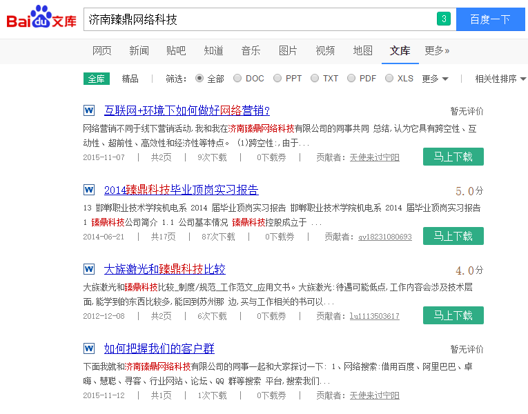Click 暂无评价 beside 互联网+环境 result

[x=467, y=111]
